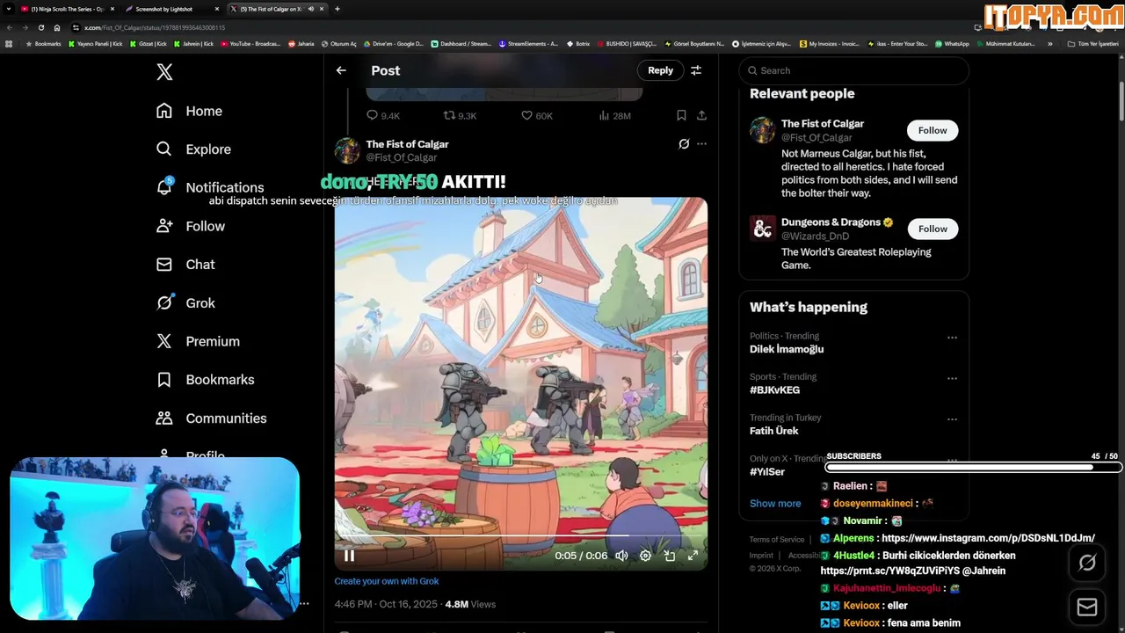
Task: Reload the page
Action: (40, 27)
